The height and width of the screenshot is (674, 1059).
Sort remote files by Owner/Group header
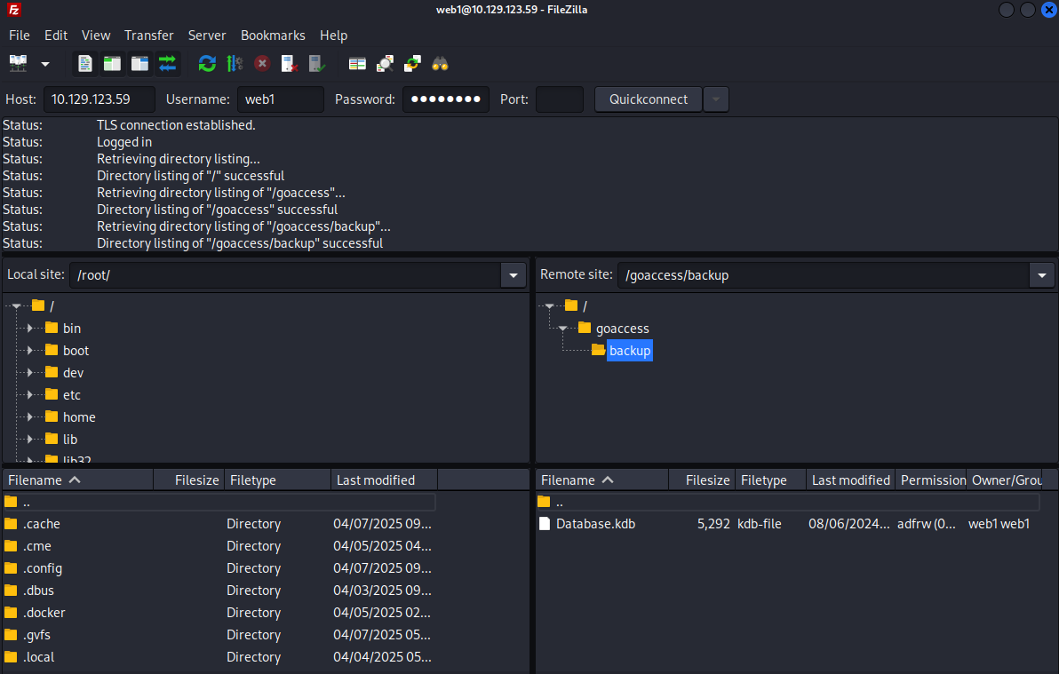coord(1004,480)
